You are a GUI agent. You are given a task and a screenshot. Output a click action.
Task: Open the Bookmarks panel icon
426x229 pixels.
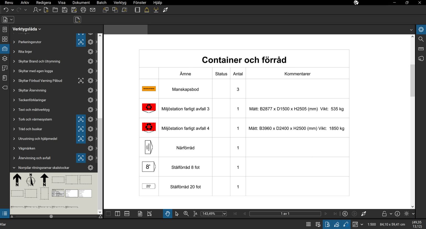pos(4,78)
